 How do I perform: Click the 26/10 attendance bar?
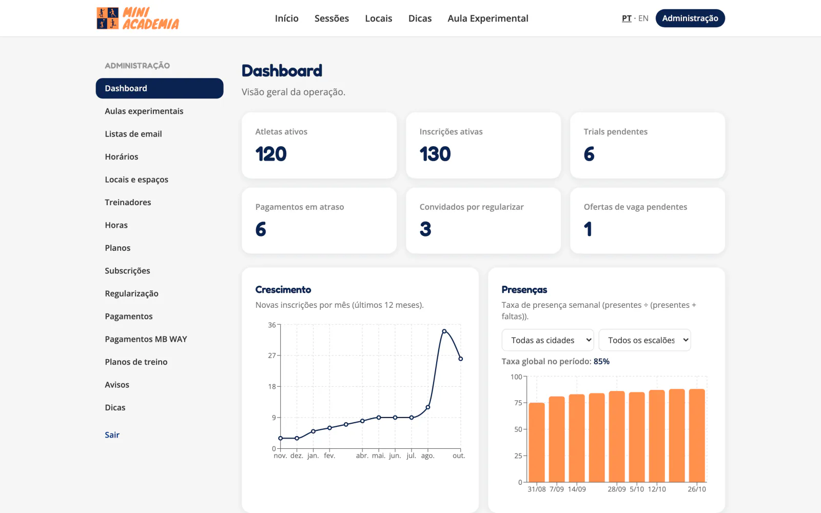(697, 436)
